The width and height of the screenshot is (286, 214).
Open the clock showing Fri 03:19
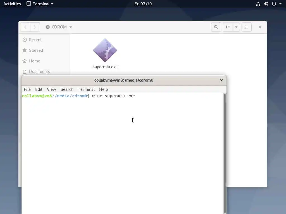(x=143, y=4)
